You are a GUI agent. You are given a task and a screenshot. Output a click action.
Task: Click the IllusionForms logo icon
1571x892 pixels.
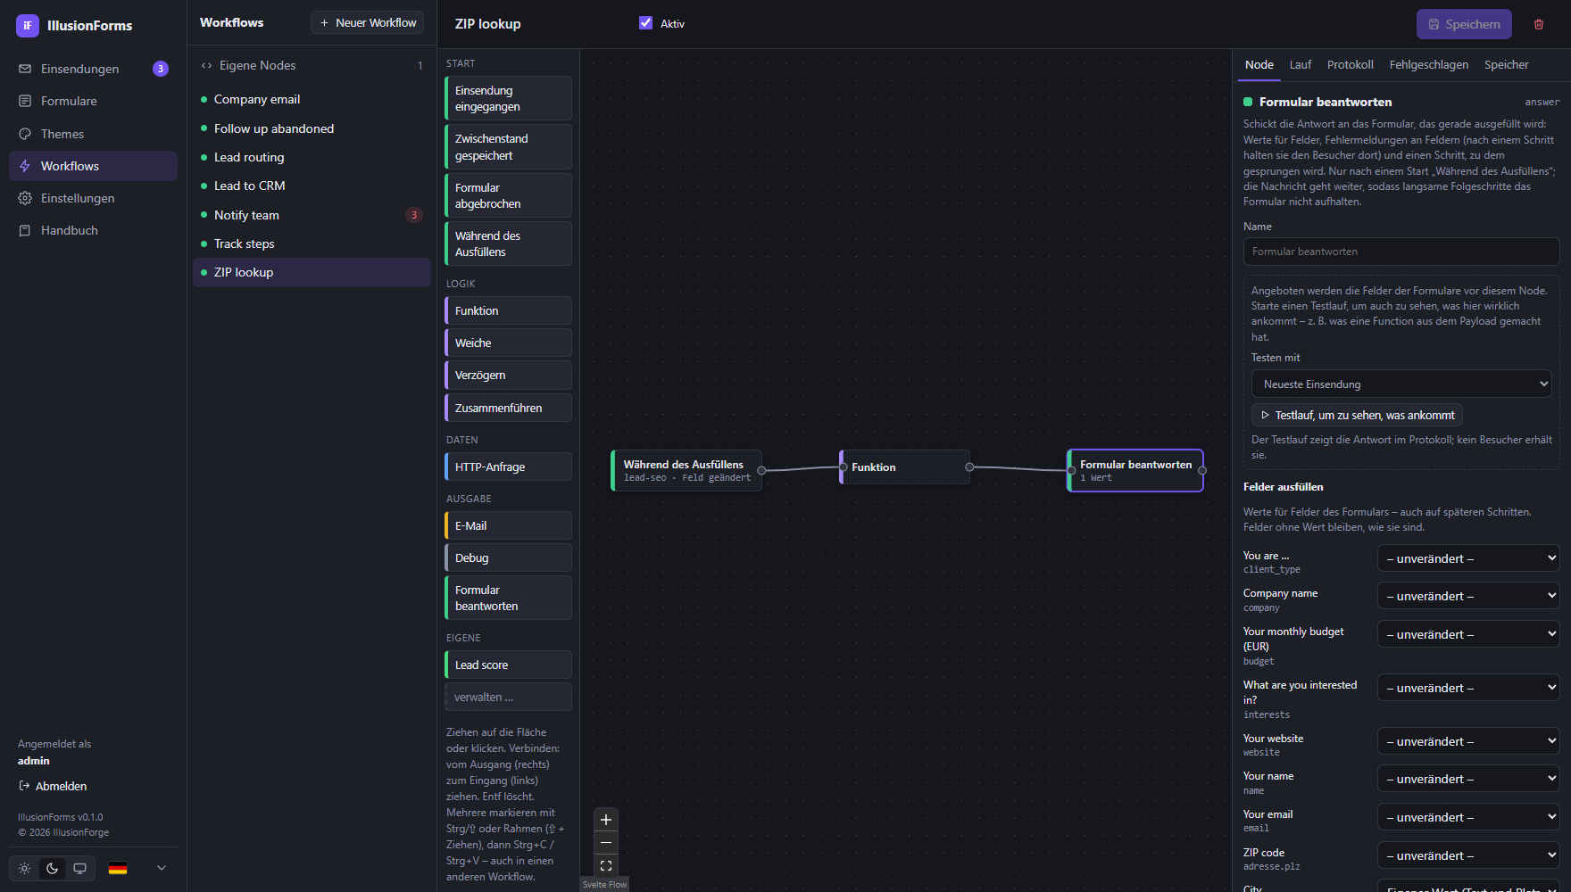tap(28, 26)
